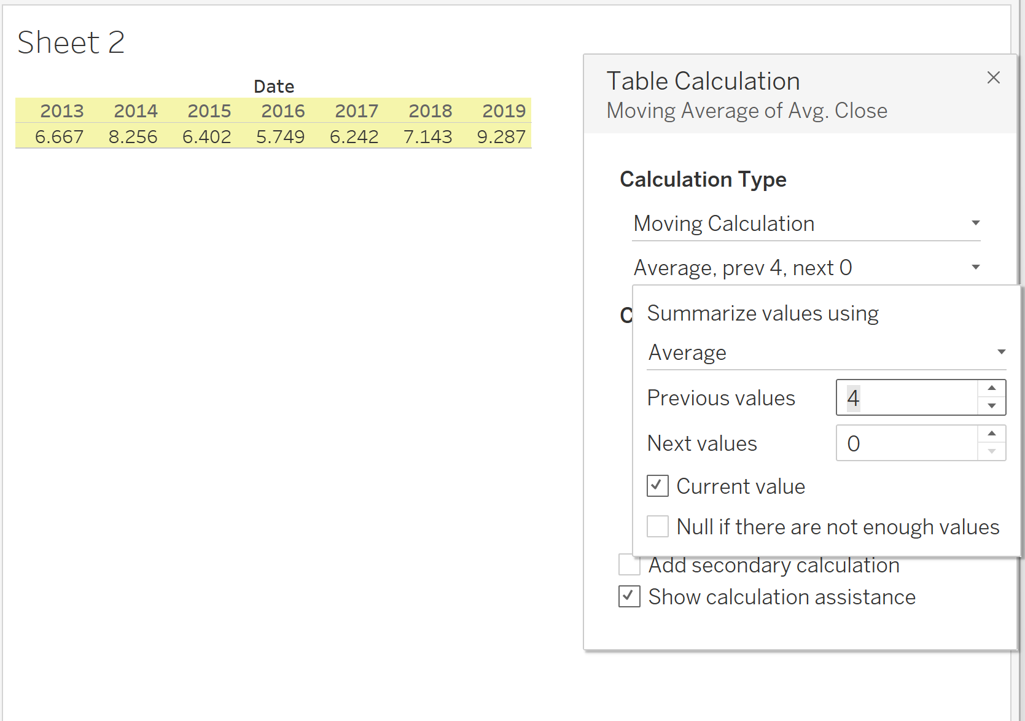Click the 5.749 value cell for 2016
This screenshot has width=1025, height=721.
[280, 136]
